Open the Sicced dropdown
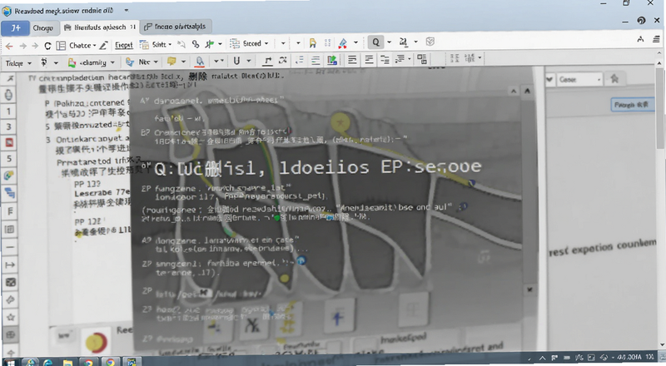Viewport: 666px width, 366px height. pyautogui.click(x=255, y=43)
